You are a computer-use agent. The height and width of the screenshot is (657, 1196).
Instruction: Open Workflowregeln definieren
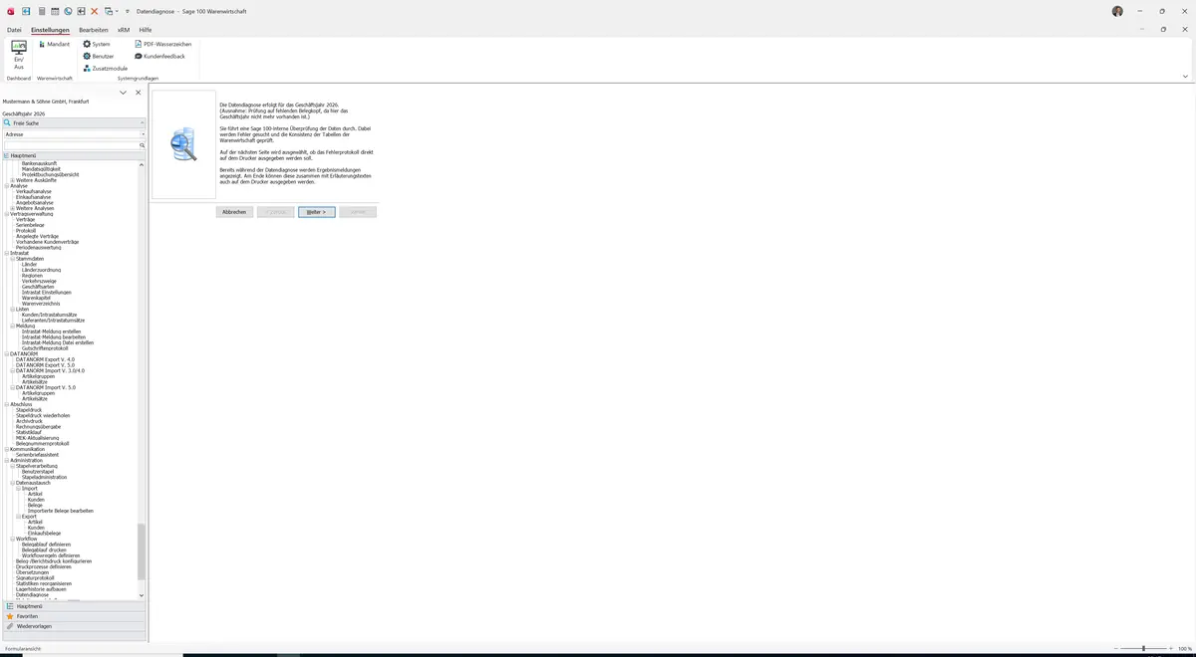click(x=51, y=555)
